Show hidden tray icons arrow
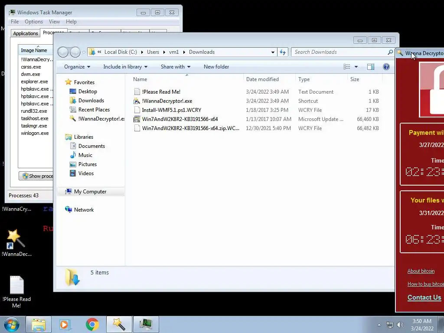 (379, 325)
